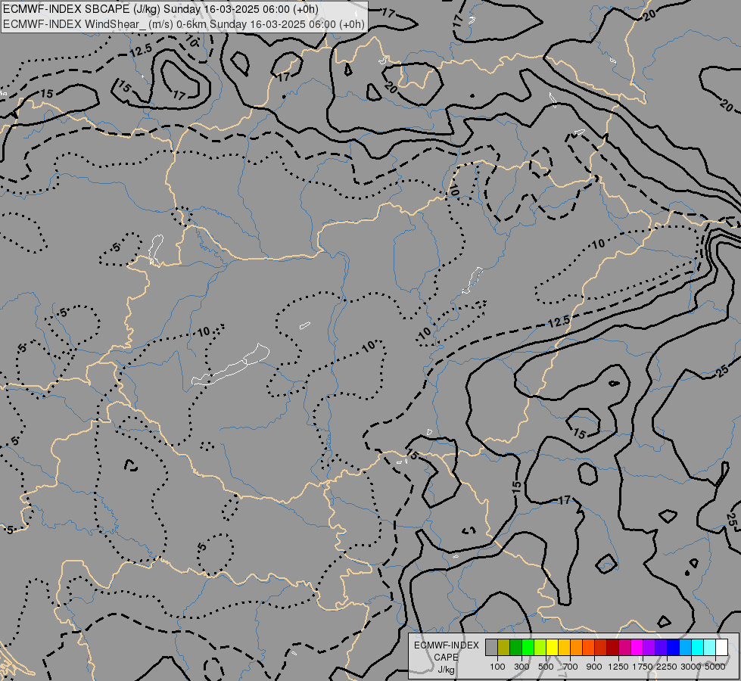Viewport: 741px width, 681px height.
Task: Select the dark green CAPE legend swatch
Action: (515, 647)
